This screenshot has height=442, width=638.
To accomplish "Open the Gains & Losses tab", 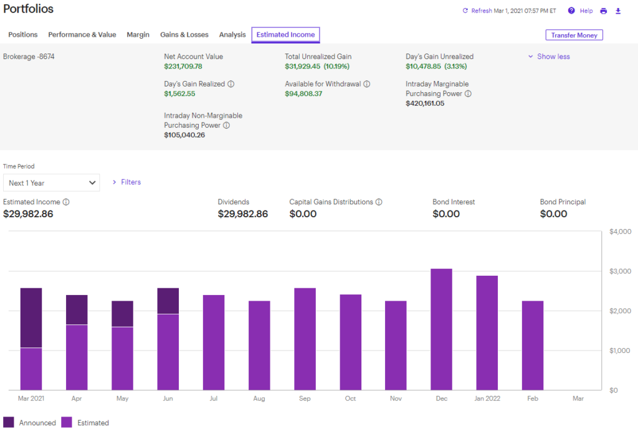I will coord(184,35).
